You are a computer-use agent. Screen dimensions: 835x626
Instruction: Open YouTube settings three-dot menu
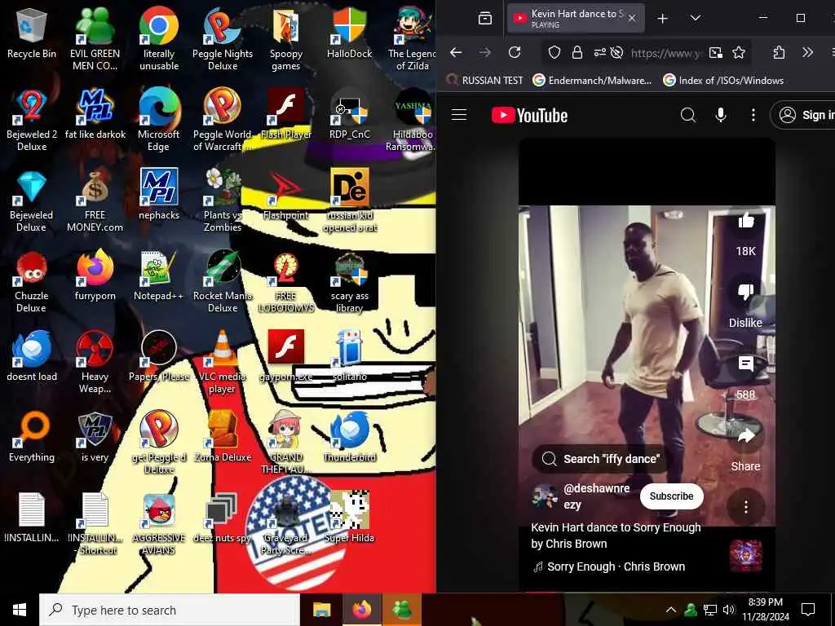point(753,115)
